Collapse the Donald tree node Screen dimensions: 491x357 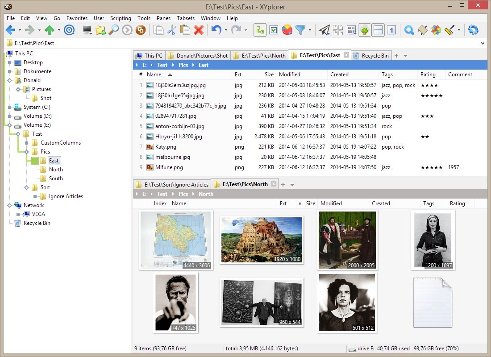point(9,80)
